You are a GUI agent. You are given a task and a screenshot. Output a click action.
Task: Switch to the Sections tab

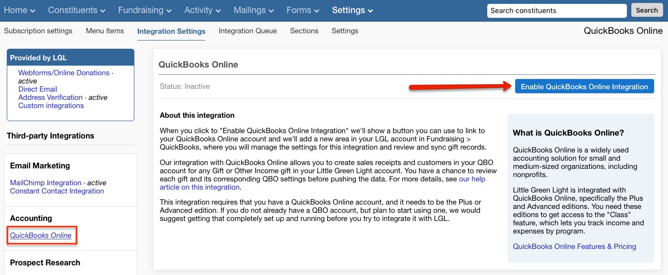point(304,31)
